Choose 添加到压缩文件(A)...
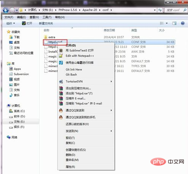The height and width of the screenshot is (174, 188). click(x=78, y=88)
